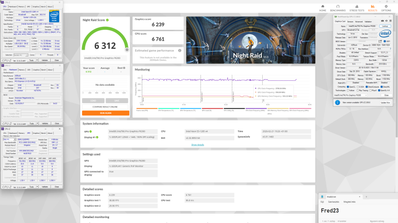
Task: Click the info icon next to Best
Action: tap(124, 68)
